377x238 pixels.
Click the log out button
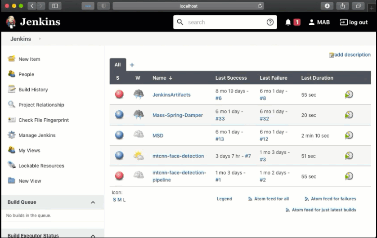pyautogui.click(x=354, y=22)
